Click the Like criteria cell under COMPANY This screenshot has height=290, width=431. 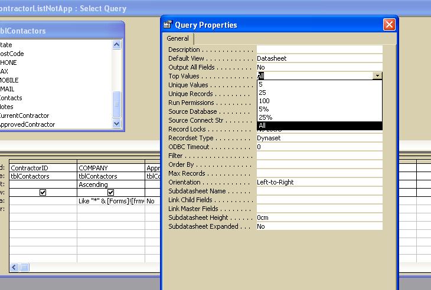pyautogui.click(x=111, y=201)
